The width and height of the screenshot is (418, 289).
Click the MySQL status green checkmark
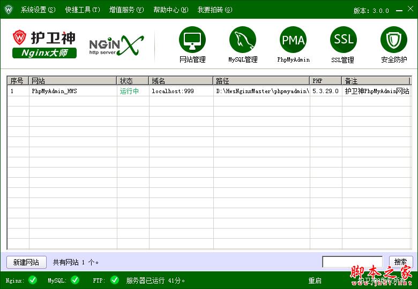(x=75, y=280)
